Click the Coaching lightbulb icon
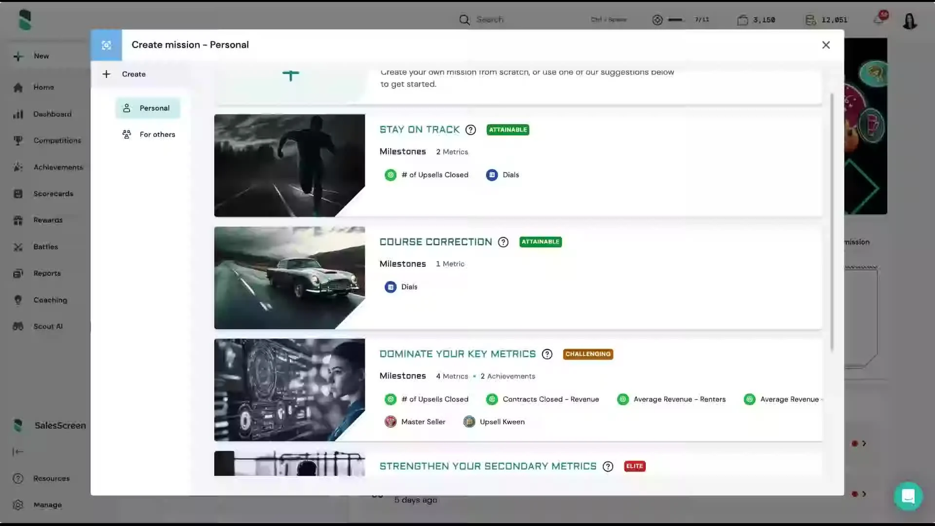This screenshot has height=526, width=935. (19, 300)
